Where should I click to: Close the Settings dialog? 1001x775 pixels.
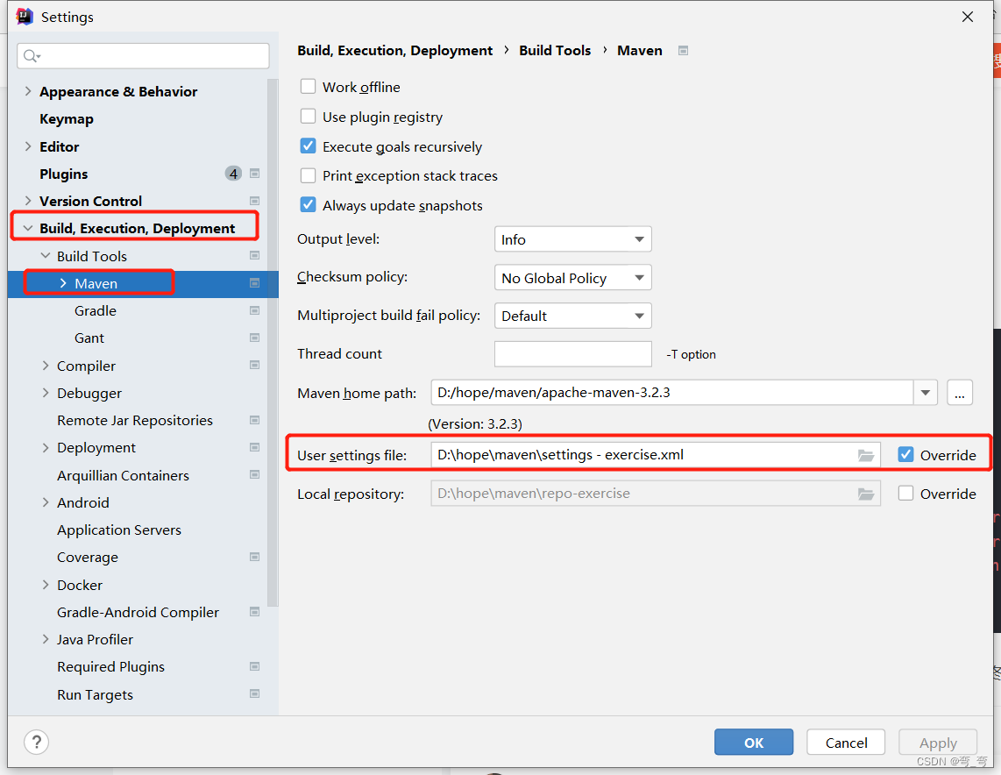968,17
